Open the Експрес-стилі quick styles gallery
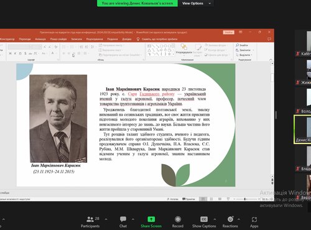Image resolution: width=311 pixels, height=230 pixels. tap(197, 50)
